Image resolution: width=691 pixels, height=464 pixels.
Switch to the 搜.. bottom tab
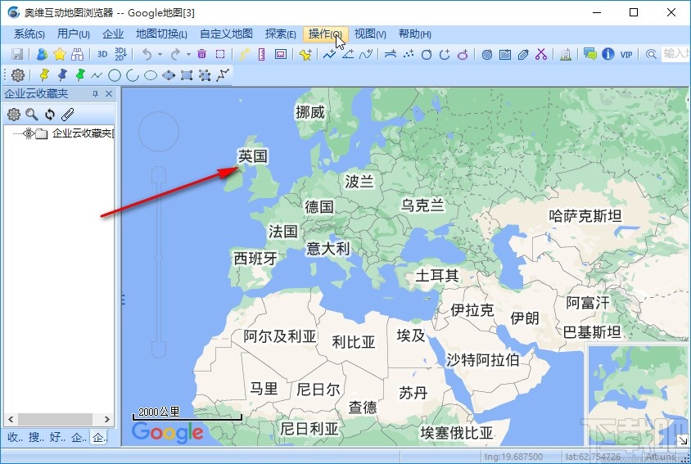coord(36,437)
